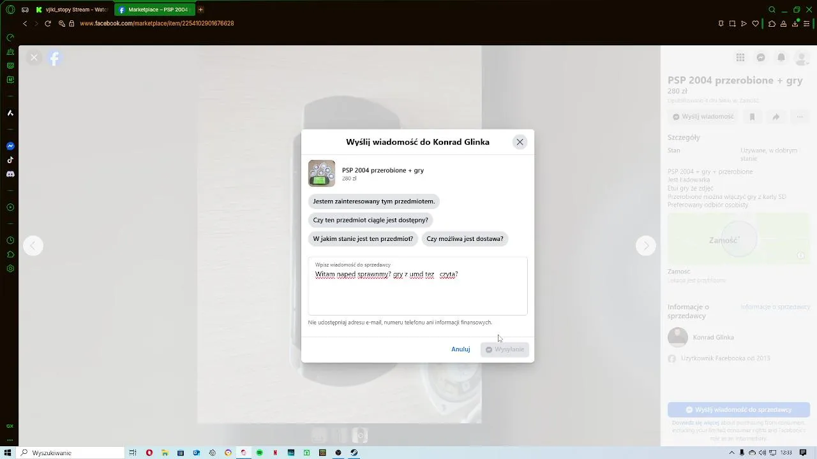This screenshot has width=817, height=459.
Task: Take a snapshot with the capture icon
Action: pyautogui.click(x=733, y=24)
